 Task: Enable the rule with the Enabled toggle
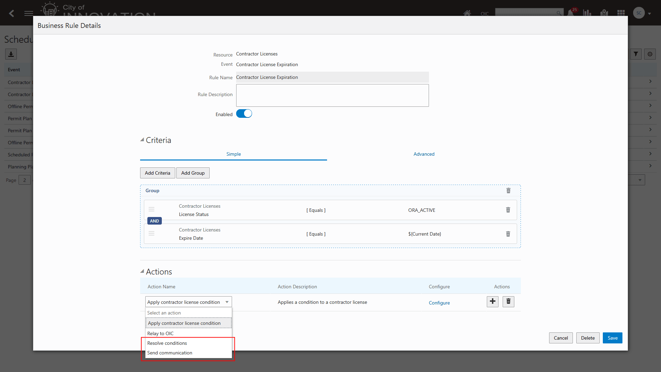244,113
